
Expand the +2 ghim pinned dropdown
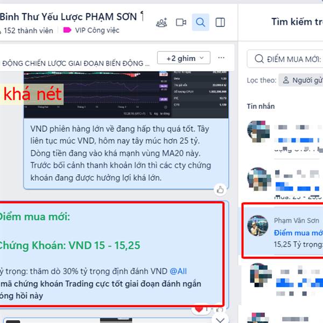pos(184,58)
